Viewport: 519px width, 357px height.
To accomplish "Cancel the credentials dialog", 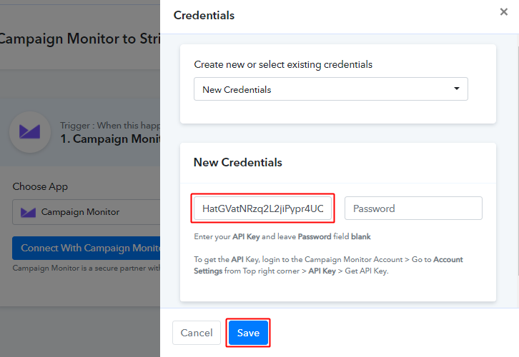I will [197, 333].
